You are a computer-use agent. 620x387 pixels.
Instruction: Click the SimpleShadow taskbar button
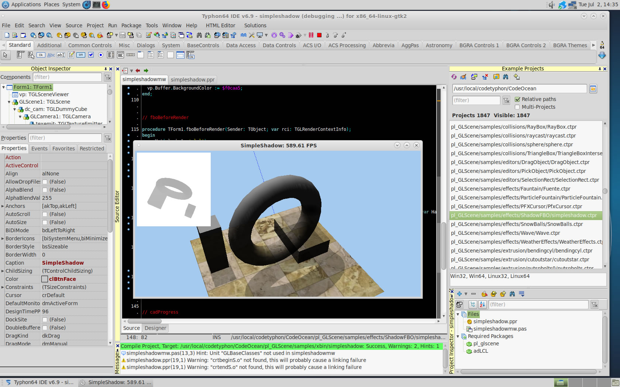coord(116,382)
